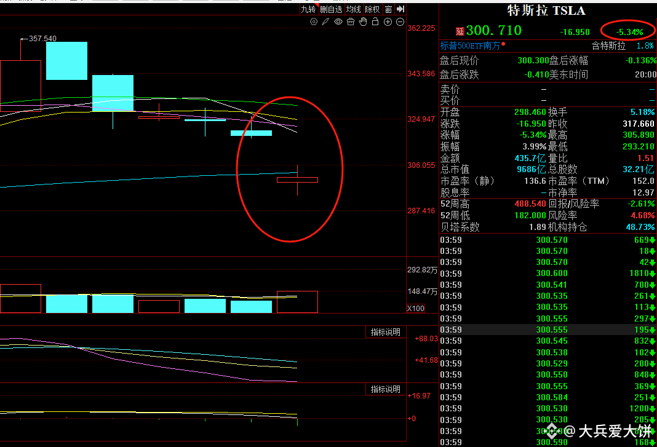Click 指标说明 beside the +16.97 indicator

click(386, 389)
